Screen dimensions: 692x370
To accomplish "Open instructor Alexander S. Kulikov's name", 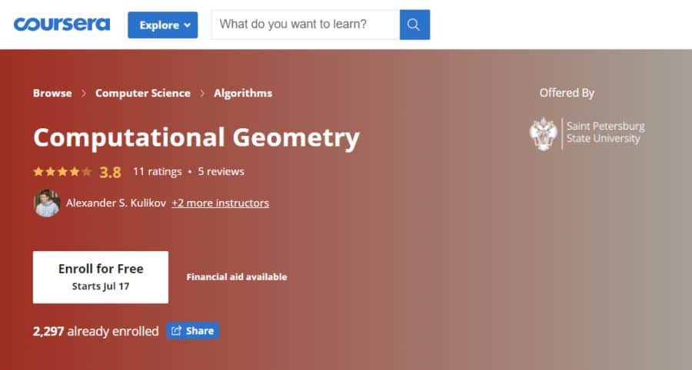I will tap(116, 203).
